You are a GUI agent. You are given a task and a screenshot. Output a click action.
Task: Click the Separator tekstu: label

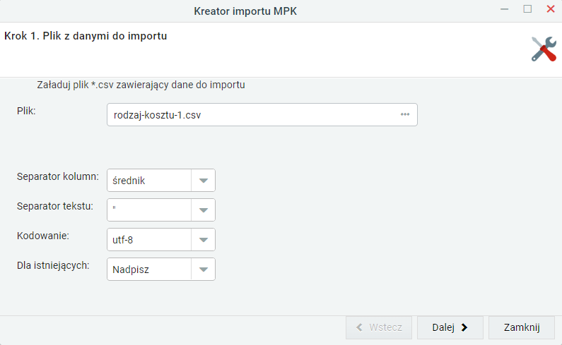tap(55, 206)
